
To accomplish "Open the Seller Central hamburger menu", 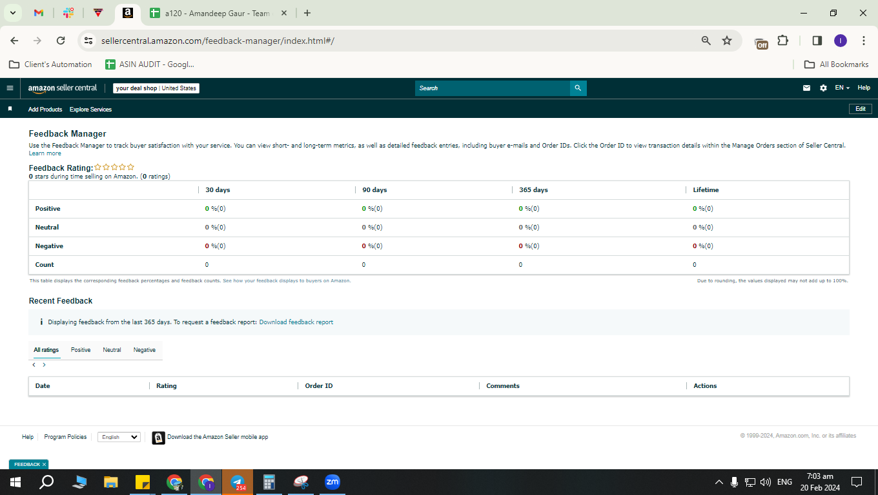I will pyautogui.click(x=10, y=88).
